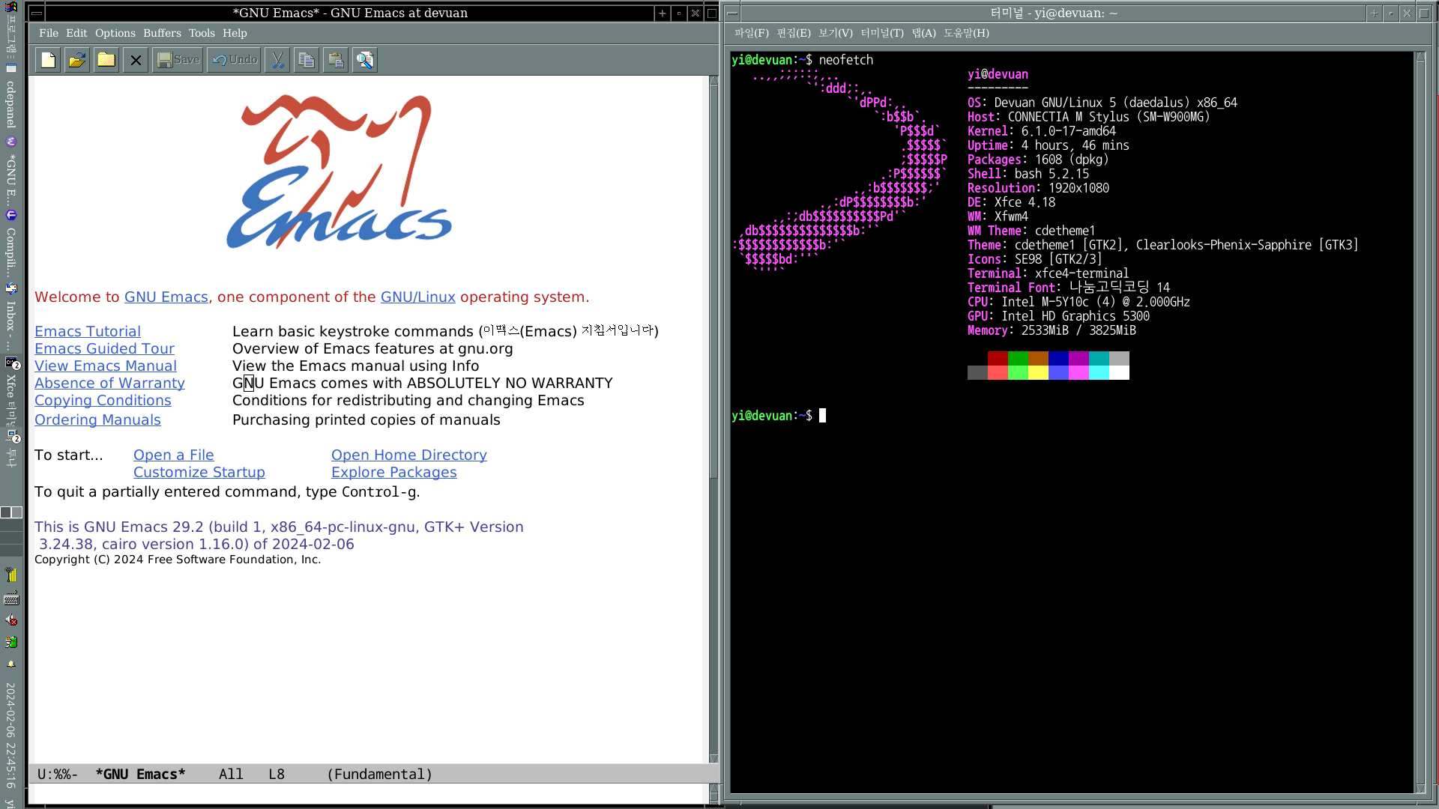Open a file with the open-folder toolbar icon
This screenshot has width=1439, height=809.
[76, 60]
